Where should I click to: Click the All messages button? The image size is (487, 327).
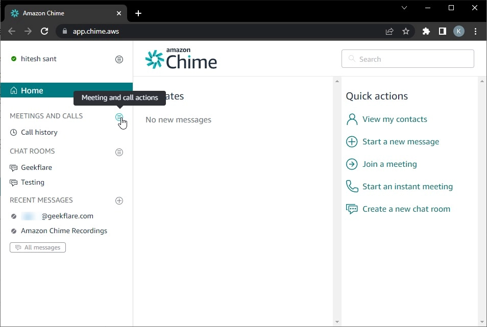click(38, 247)
